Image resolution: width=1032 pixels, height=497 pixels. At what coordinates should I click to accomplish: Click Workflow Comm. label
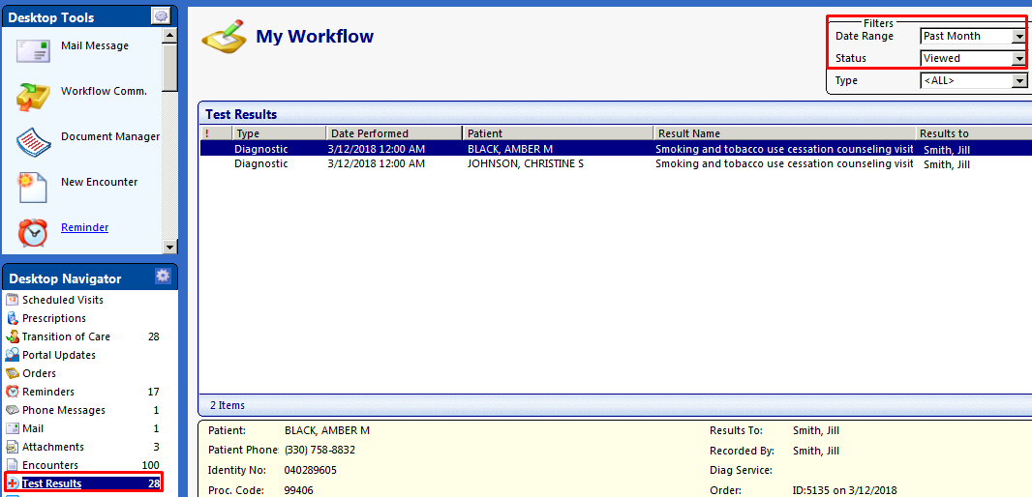pos(104,92)
